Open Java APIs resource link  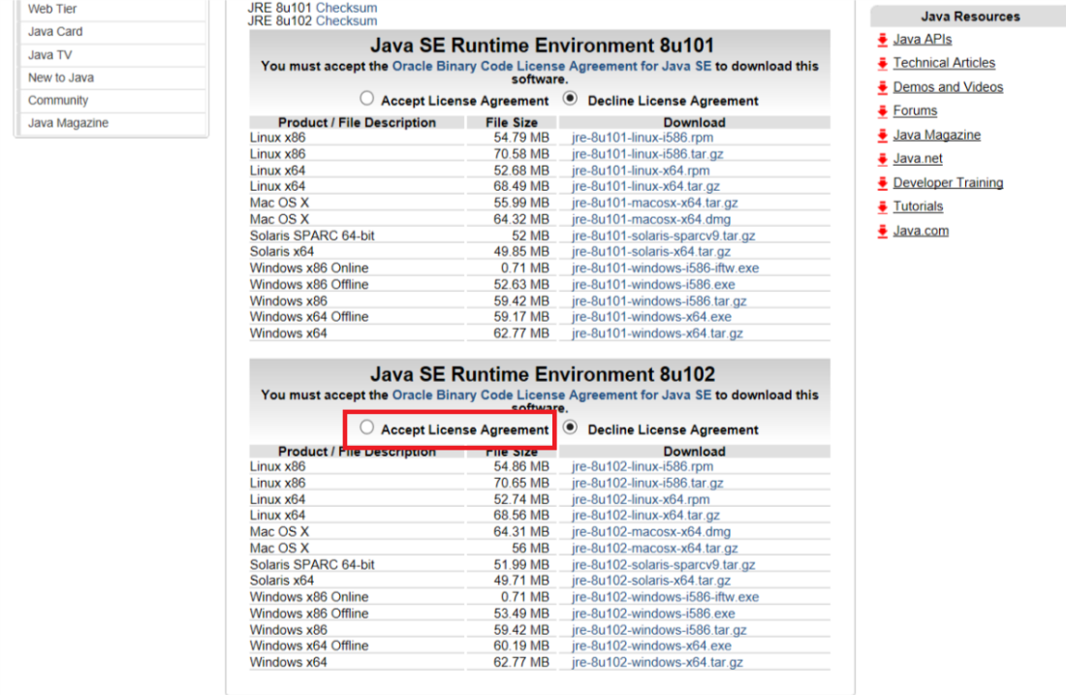click(x=922, y=40)
